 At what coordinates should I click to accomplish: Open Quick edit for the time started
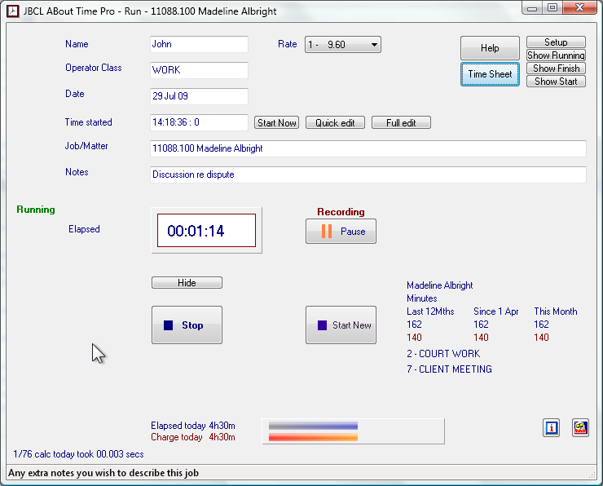(335, 123)
